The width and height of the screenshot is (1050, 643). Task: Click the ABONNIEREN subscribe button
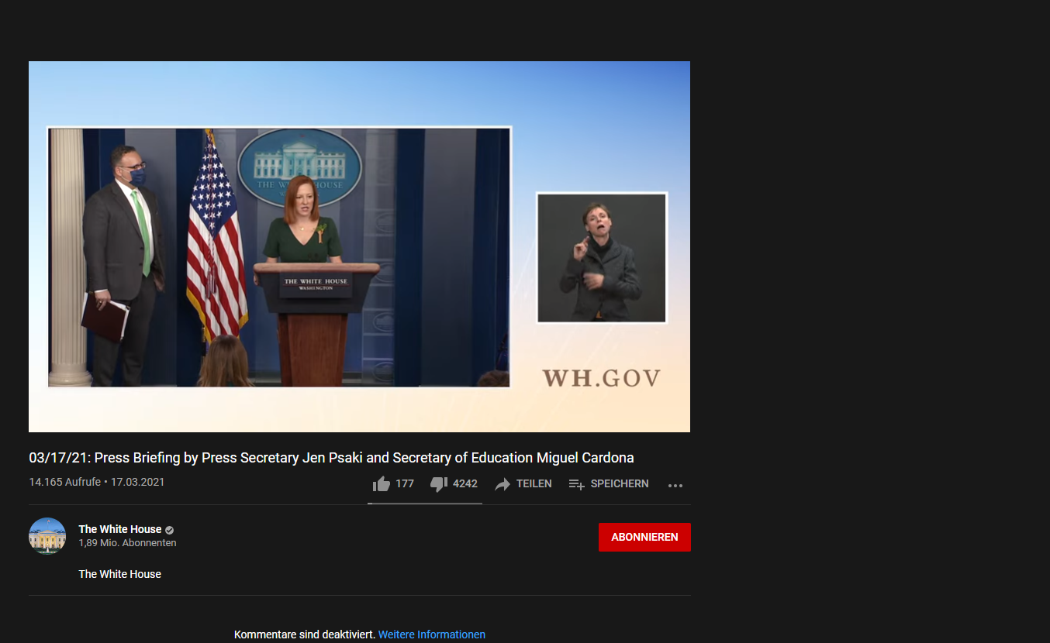click(x=644, y=537)
